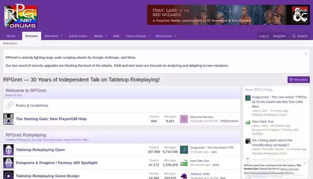313x179 pixels.
Task: Click Zeea's avatar in the D&D row
Action: coord(184,163)
